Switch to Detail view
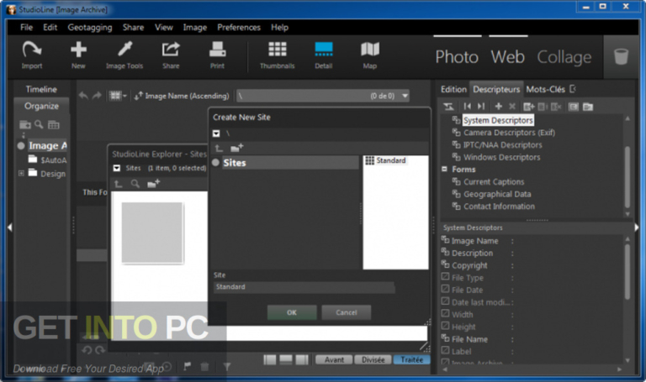The image size is (646, 382). tap(323, 55)
